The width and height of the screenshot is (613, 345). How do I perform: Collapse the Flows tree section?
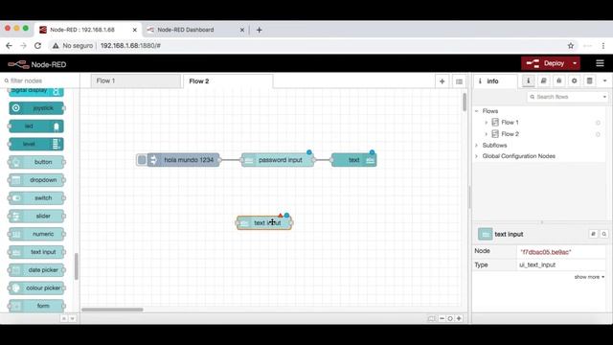[477, 111]
